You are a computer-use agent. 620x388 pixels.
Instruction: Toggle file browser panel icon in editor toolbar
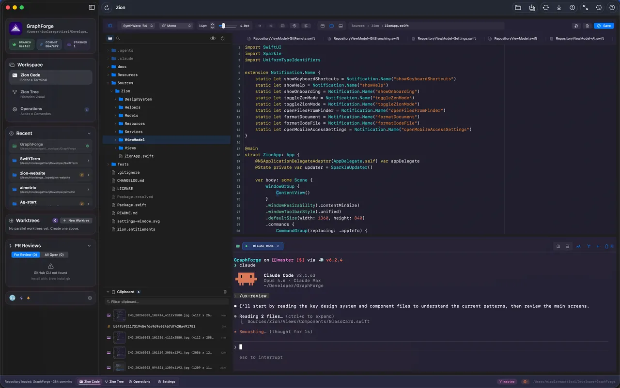click(110, 26)
